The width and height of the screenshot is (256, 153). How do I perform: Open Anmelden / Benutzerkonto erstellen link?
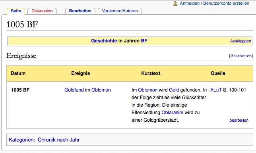click(214, 3)
